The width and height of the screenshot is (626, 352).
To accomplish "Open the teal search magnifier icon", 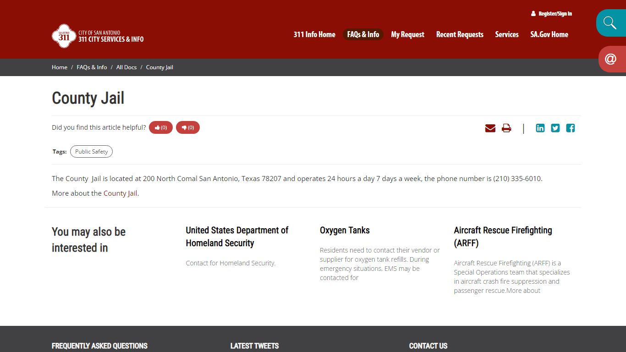I will [x=610, y=22].
